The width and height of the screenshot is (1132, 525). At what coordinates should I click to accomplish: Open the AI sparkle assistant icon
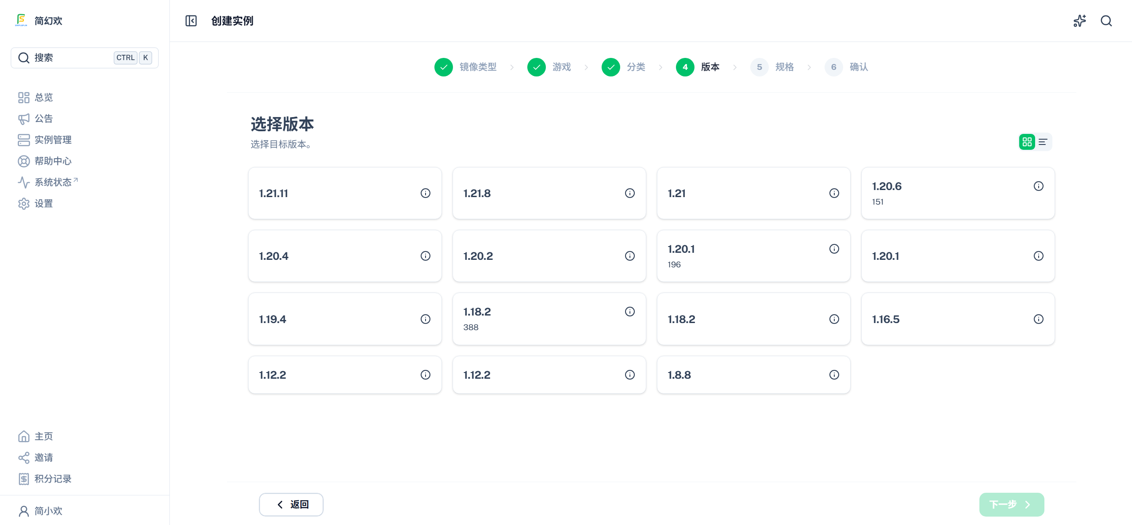[x=1080, y=21]
